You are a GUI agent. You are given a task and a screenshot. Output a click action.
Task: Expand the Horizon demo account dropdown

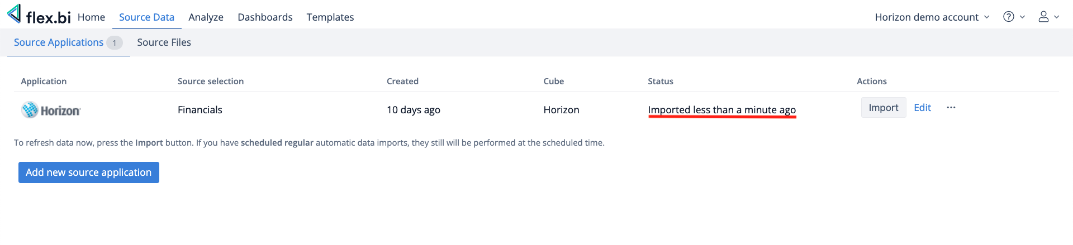(x=932, y=17)
